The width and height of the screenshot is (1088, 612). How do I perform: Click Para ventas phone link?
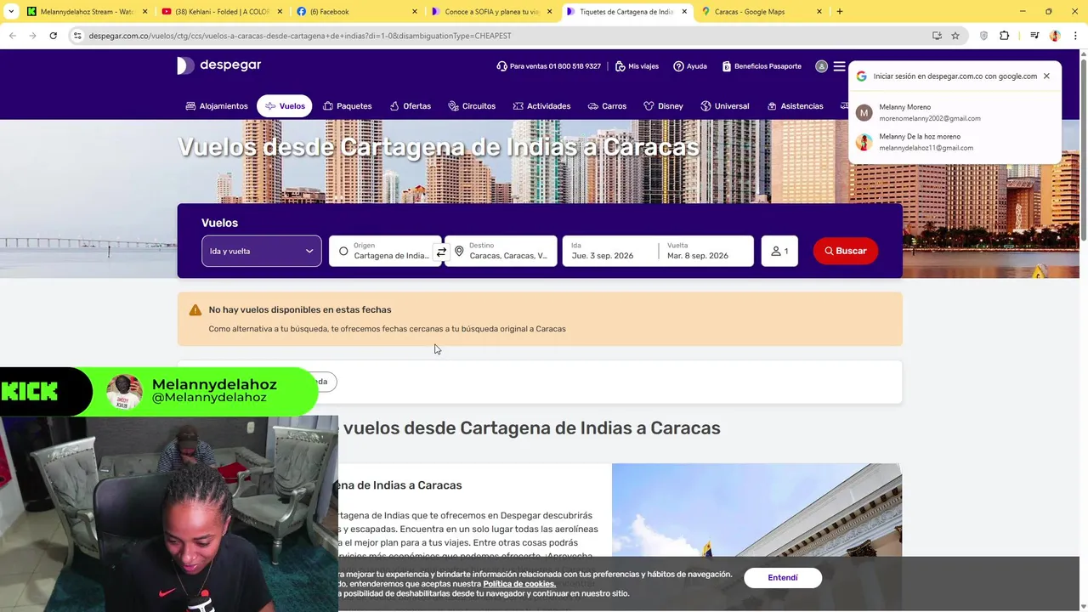[x=549, y=66]
